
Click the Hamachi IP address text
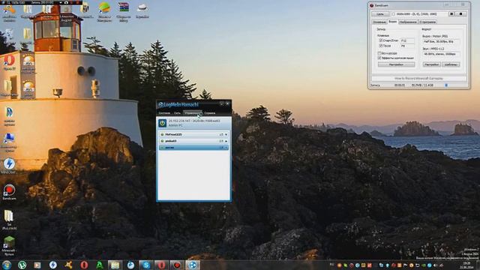click(194, 121)
